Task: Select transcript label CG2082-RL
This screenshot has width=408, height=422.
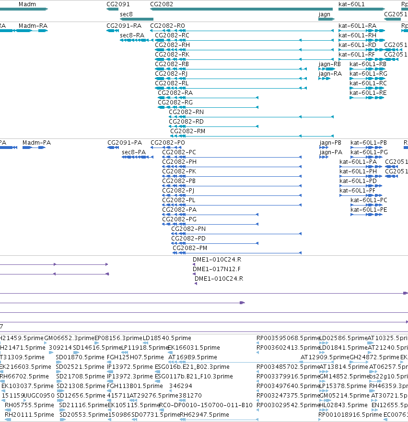Action: (x=172, y=83)
